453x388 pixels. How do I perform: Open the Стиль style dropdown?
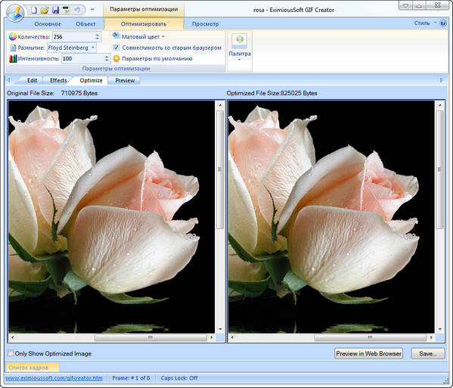point(425,23)
